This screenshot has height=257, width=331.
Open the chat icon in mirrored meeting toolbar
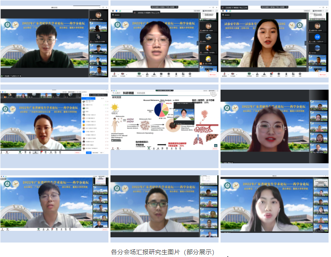(x=271, y=74)
